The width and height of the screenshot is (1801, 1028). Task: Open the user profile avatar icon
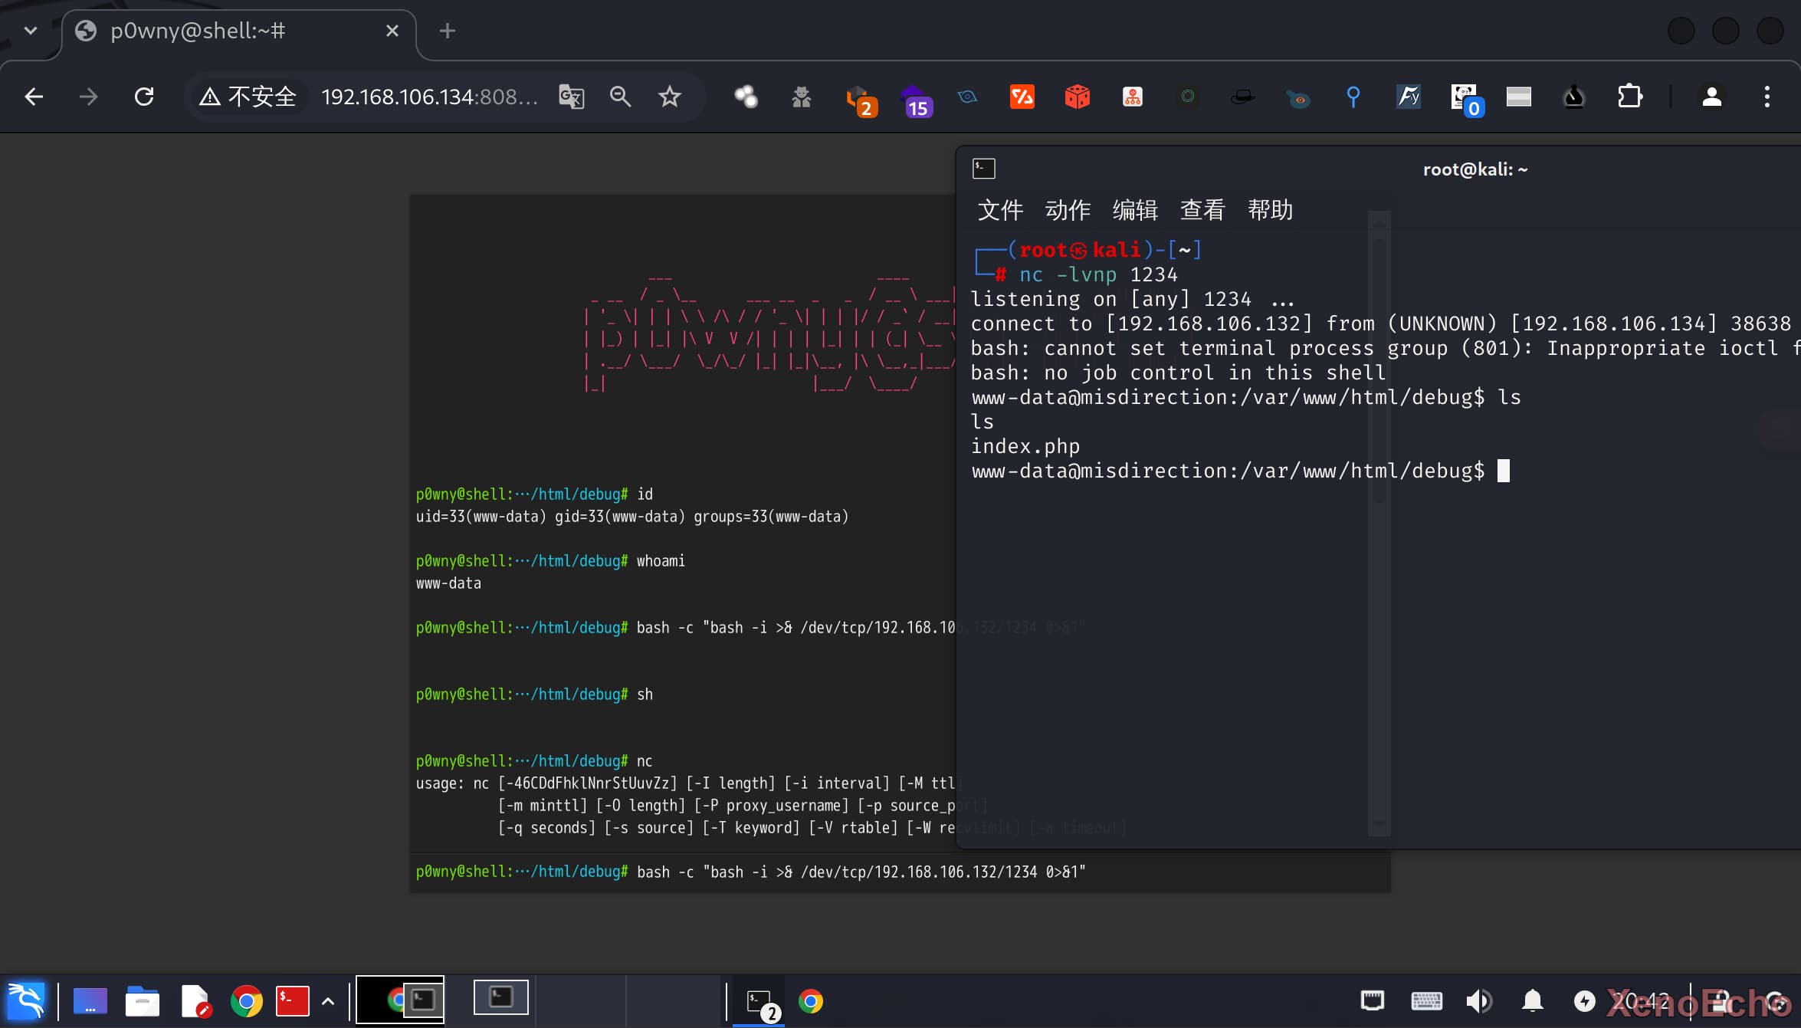1711,97
